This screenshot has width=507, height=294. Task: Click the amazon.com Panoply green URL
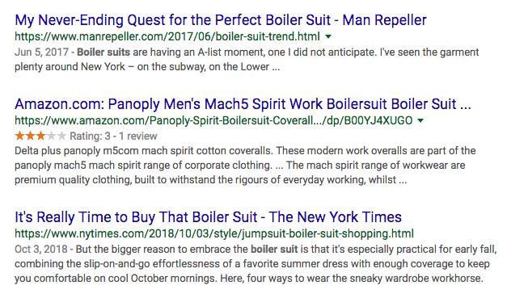213,120
